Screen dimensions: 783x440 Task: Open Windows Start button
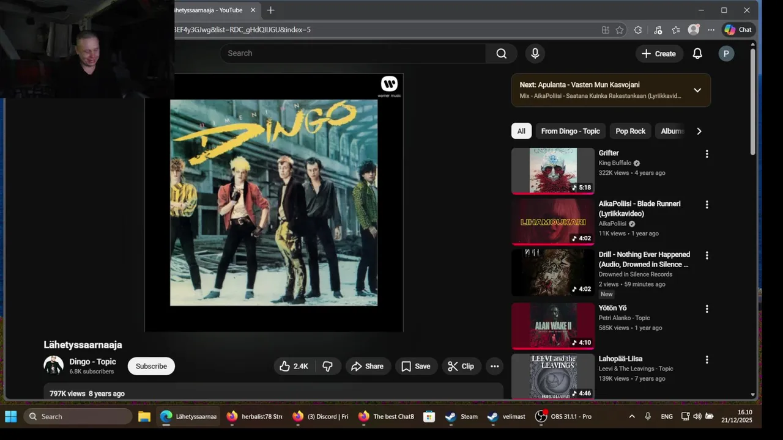tap(11, 417)
